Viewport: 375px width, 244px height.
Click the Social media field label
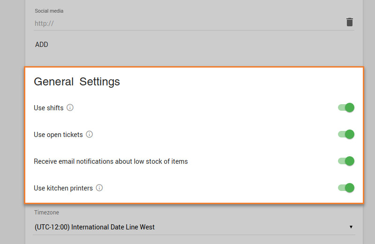point(49,11)
